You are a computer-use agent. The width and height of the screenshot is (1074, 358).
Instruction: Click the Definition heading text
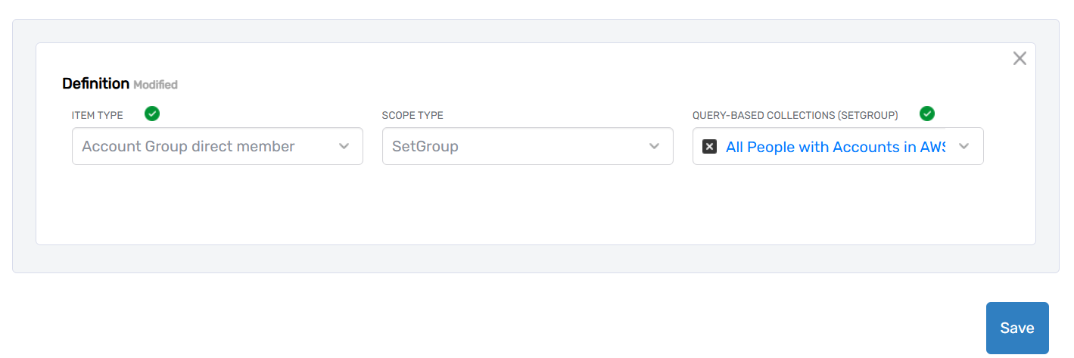(x=95, y=84)
